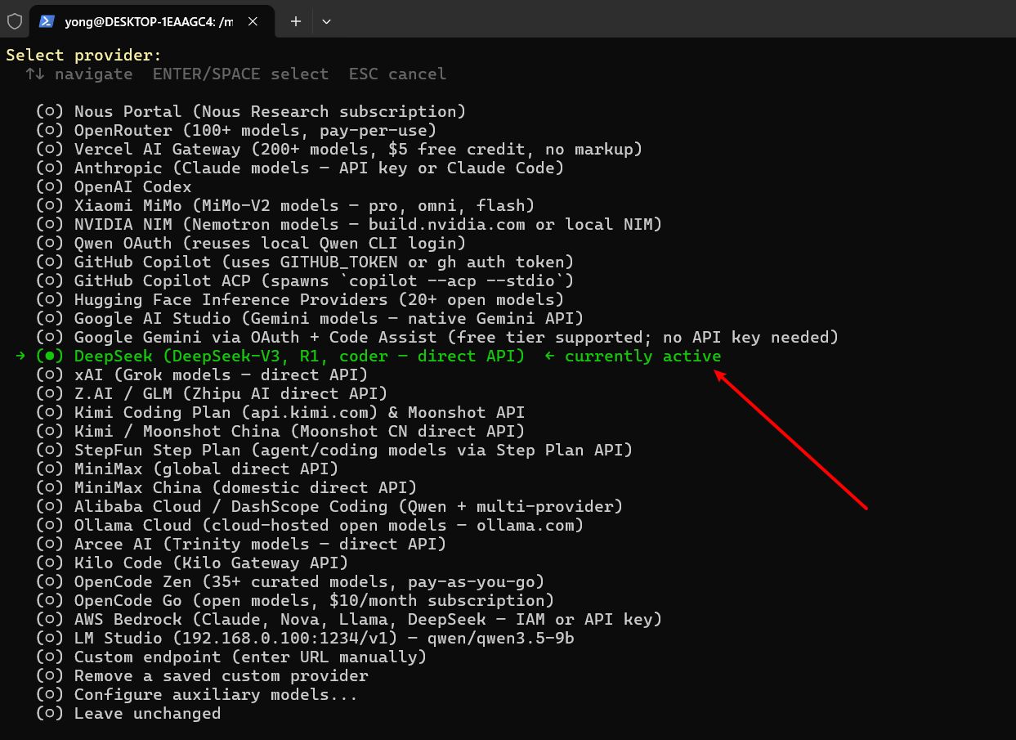The width and height of the screenshot is (1016, 740).
Task: Select the active DeepSeek radio option
Action: point(50,356)
